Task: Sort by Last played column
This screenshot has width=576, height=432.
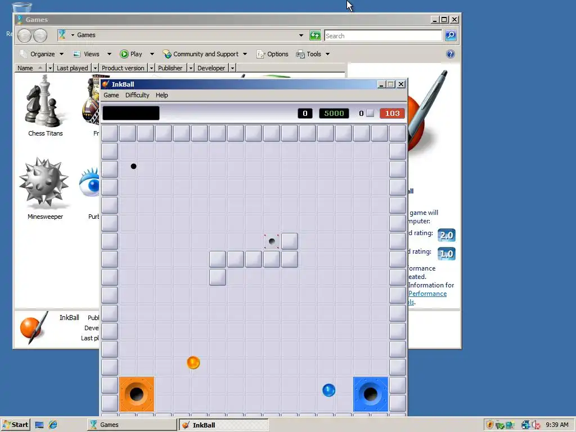Action: pos(73,68)
